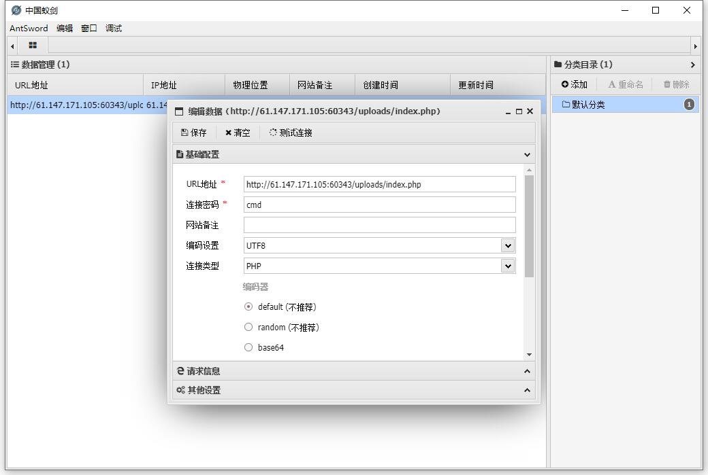Open the 调试 menu
Viewport: 708px width, 475px height.
point(114,29)
